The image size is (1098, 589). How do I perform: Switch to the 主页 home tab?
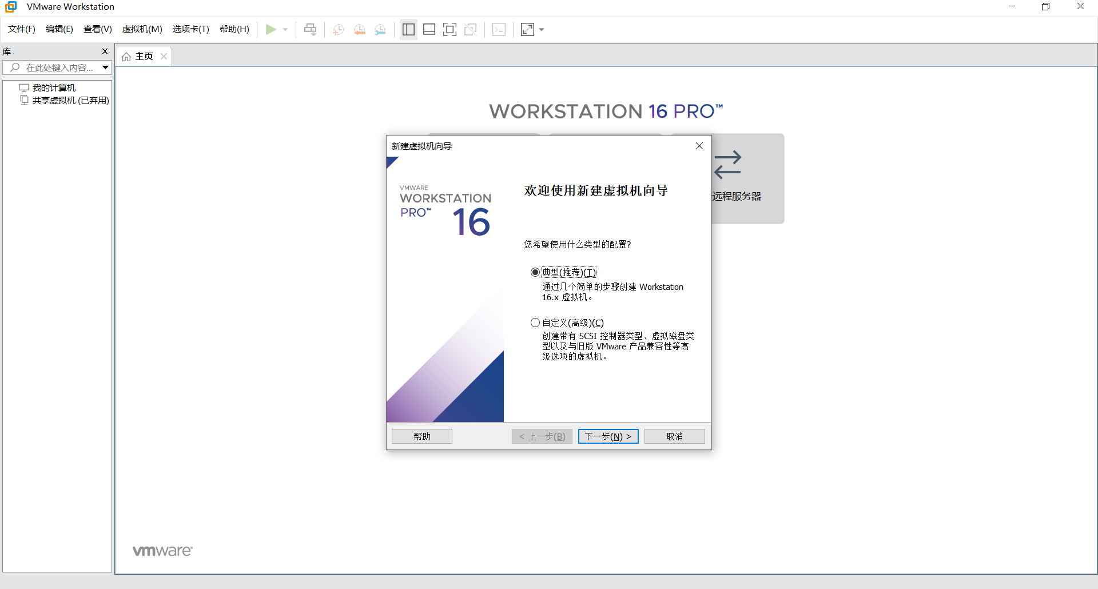coord(144,56)
